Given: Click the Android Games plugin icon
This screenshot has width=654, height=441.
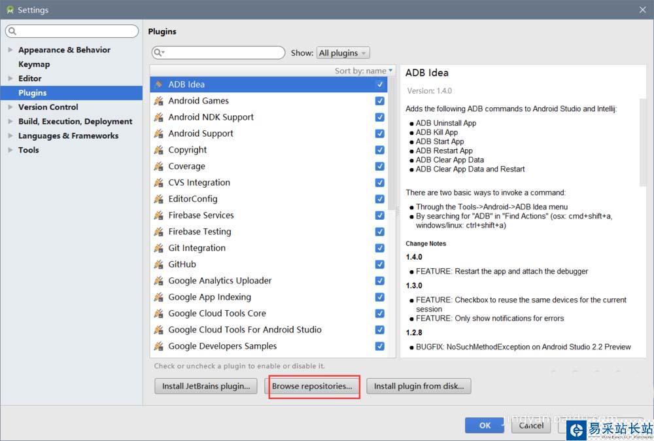Looking at the screenshot, I should pyautogui.click(x=158, y=101).
